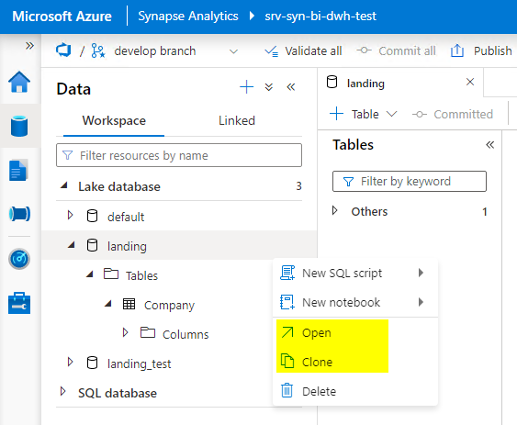The height and width of the screenshot is (425, 517).
Task: Switch to the Linked tab
Action: pyautogui.click(x=237, y=120)
